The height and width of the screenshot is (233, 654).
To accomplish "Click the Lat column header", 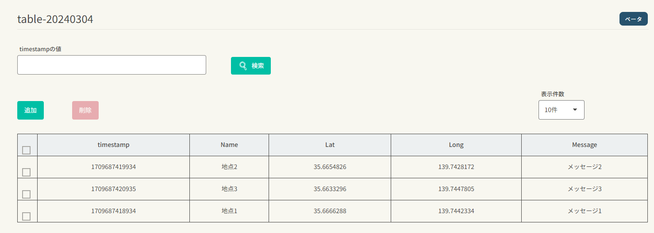I will [330, 145].
